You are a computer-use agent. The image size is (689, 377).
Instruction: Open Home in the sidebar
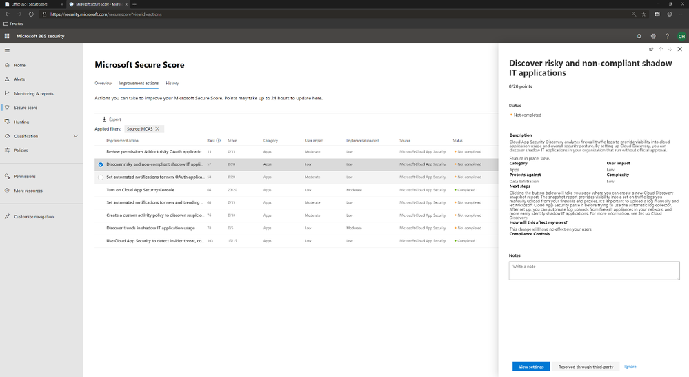pyautogui.click(x=19, y=65)
